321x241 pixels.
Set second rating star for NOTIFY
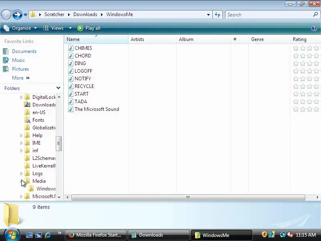click(x=303, y=79)
